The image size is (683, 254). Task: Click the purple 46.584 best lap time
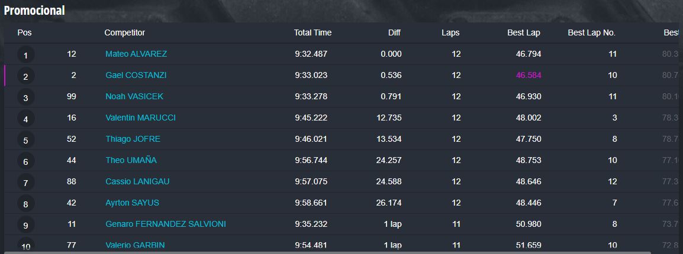point(529,75)
